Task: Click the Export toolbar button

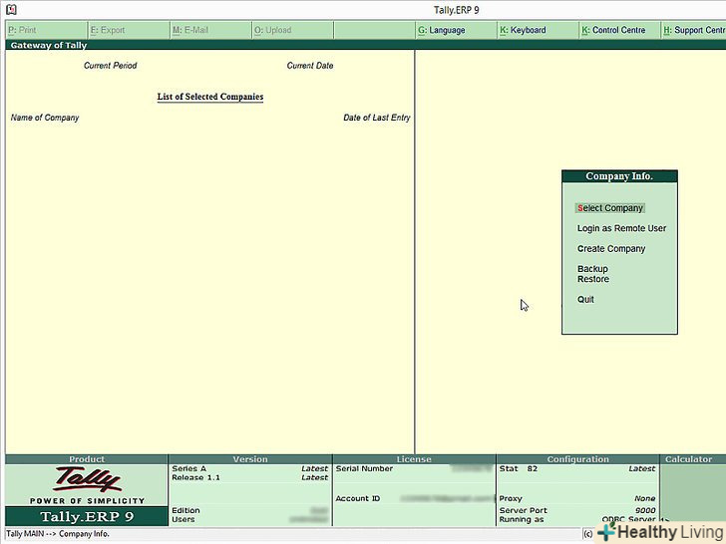Action: [x=129, y=30]
